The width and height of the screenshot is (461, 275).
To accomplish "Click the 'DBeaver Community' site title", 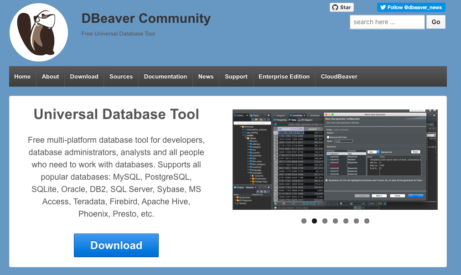I will point(146,18).
